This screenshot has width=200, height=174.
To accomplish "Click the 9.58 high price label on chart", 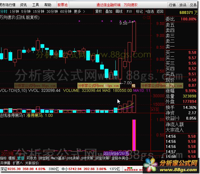I will pos(123,23).
